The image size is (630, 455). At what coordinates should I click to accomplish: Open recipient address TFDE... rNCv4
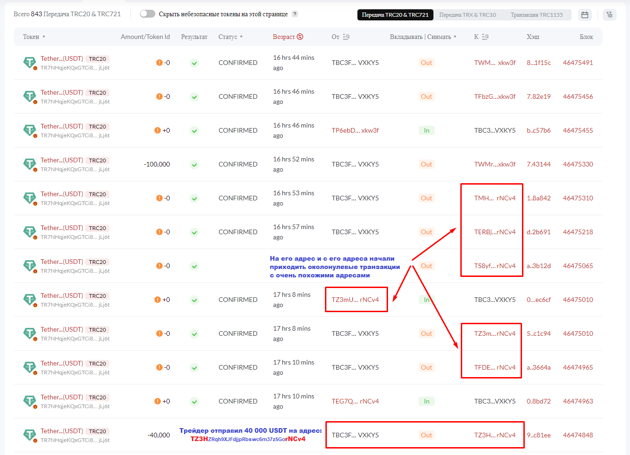tap(495, 367)
